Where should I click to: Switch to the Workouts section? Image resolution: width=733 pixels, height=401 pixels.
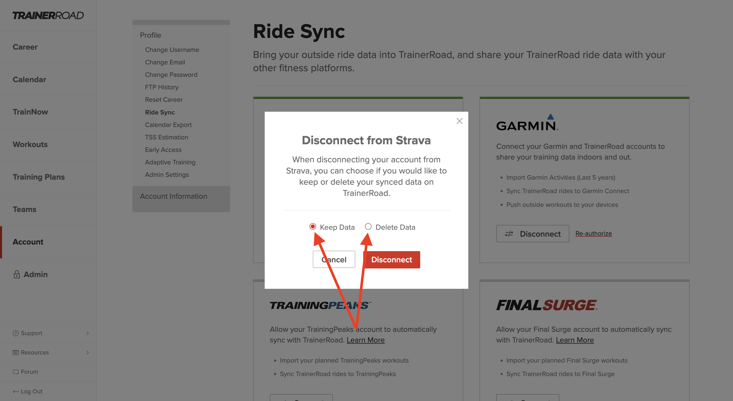pyautogui.click(x=30, y=144)
